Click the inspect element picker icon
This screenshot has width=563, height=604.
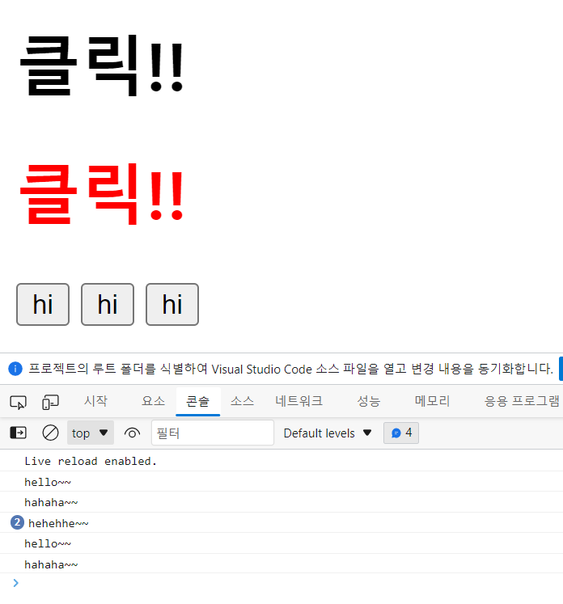pos(18,402)
